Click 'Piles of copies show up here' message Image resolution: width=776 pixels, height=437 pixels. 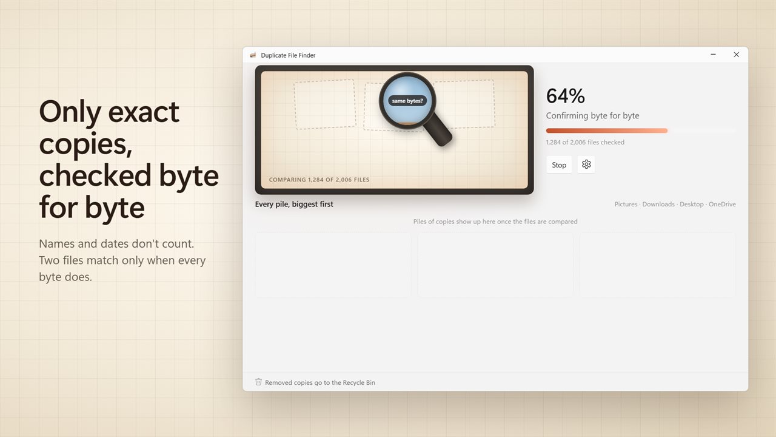click(x=495, y=222)
